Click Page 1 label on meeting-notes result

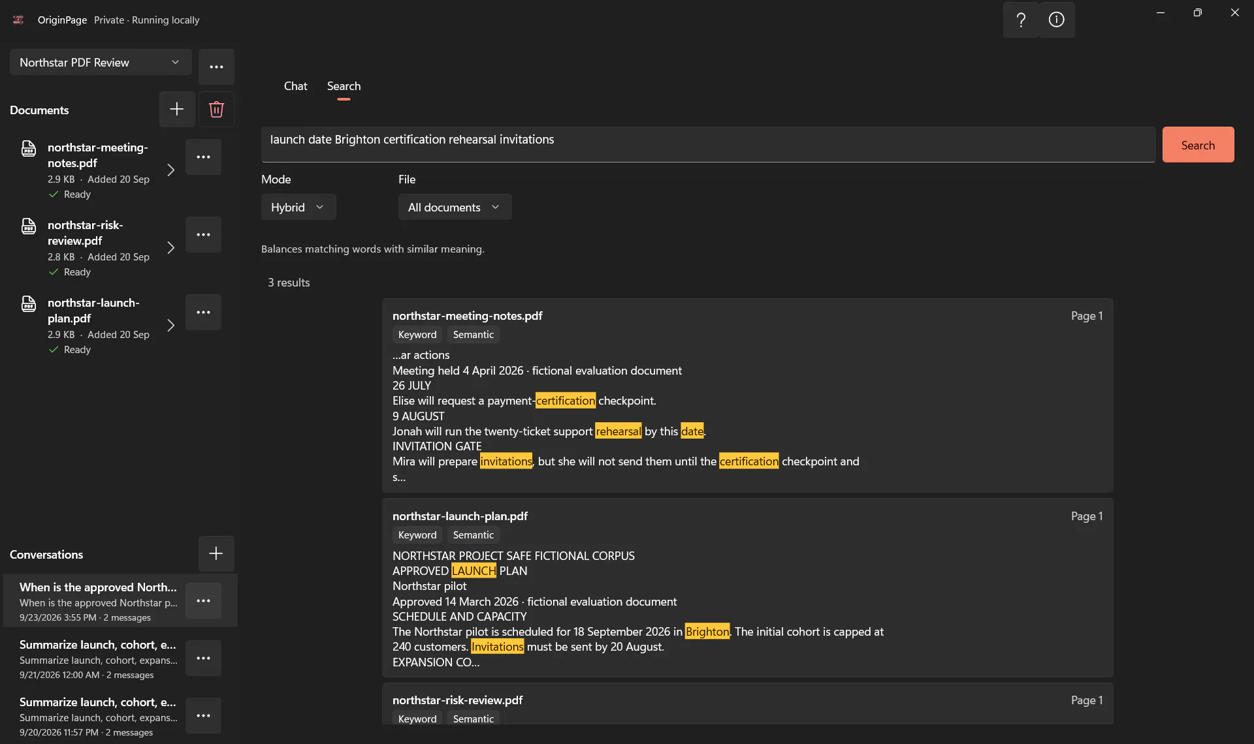[x=1087, y=316]
